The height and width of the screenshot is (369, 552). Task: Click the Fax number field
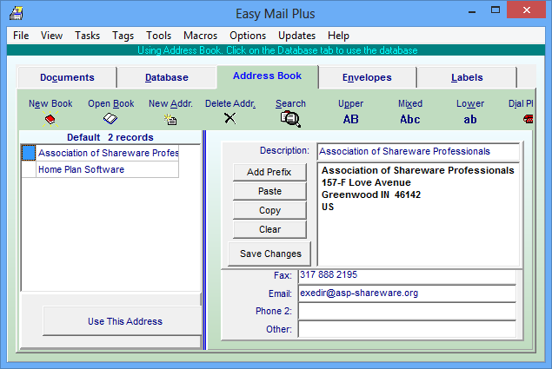[x=407, y=276]
